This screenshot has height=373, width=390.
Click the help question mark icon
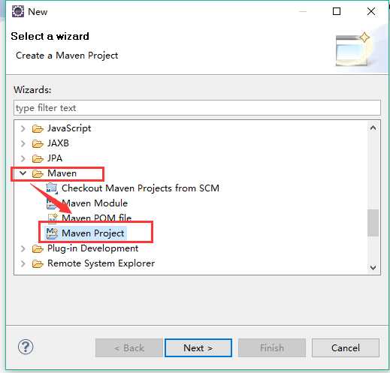(26, 347)
